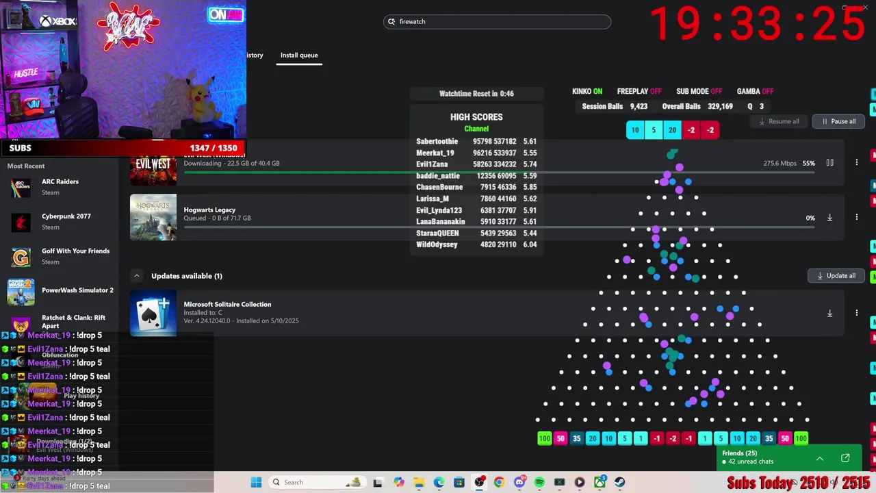
Task: Pause the Evil West download
Action: [829, 163]
